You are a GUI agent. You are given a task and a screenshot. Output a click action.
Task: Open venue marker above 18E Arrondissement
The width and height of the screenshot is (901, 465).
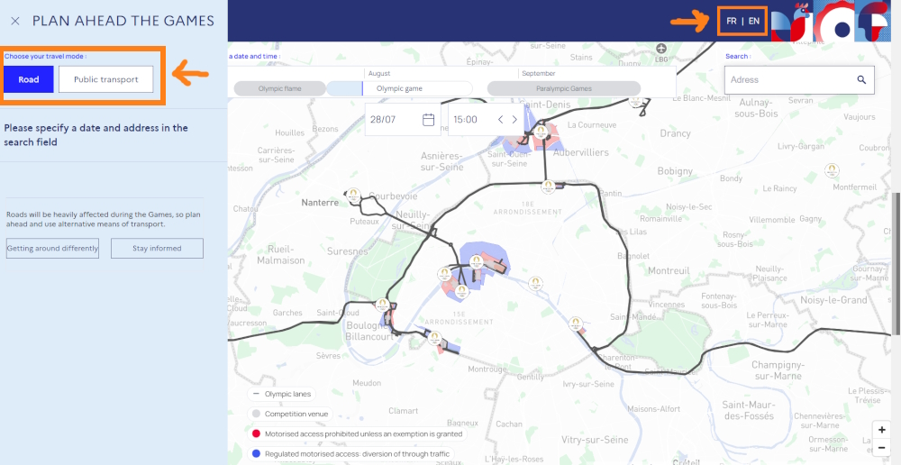[548, 185]
